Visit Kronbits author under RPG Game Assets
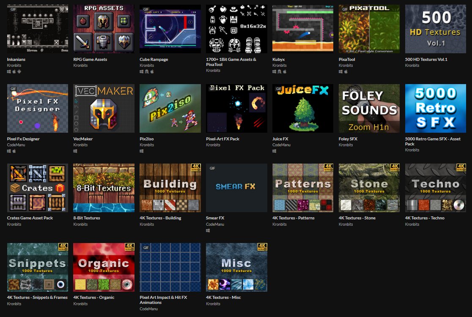Screen dimensions: 472x317 click(80, 65)
